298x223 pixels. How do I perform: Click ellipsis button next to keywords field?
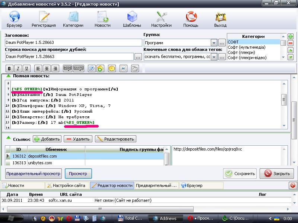[x=222, y=57]
